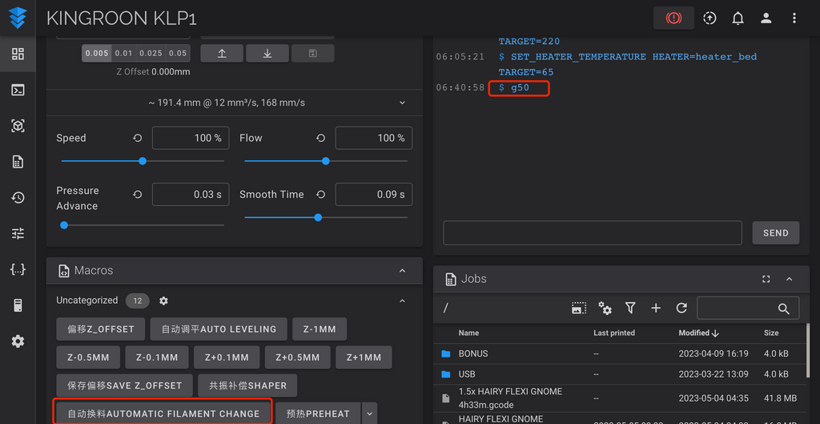The image size is (820, 424).
Task: Open the PREHEAT dropdown arrow
Action: 369,414
